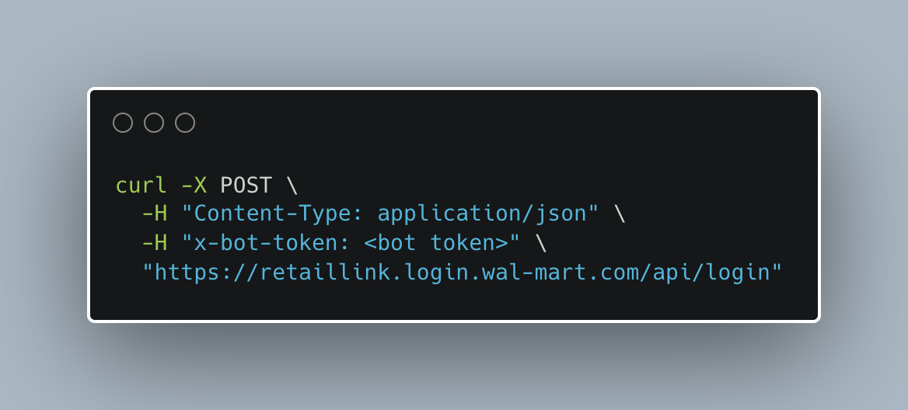Click the application/json value

[x=482, y=214]
